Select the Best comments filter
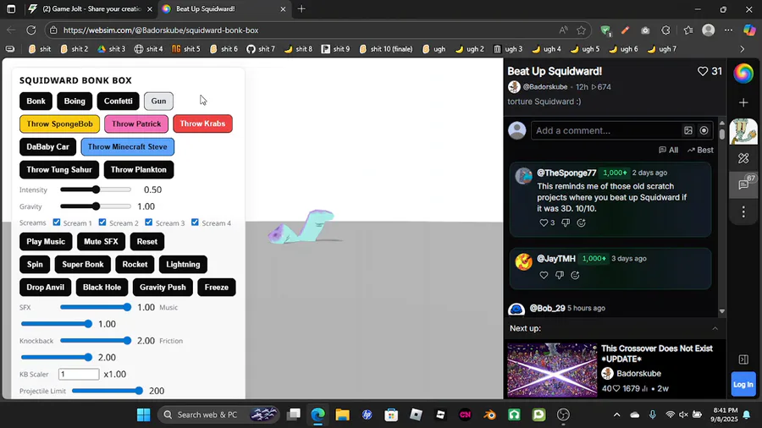 [x=700, y=150]
